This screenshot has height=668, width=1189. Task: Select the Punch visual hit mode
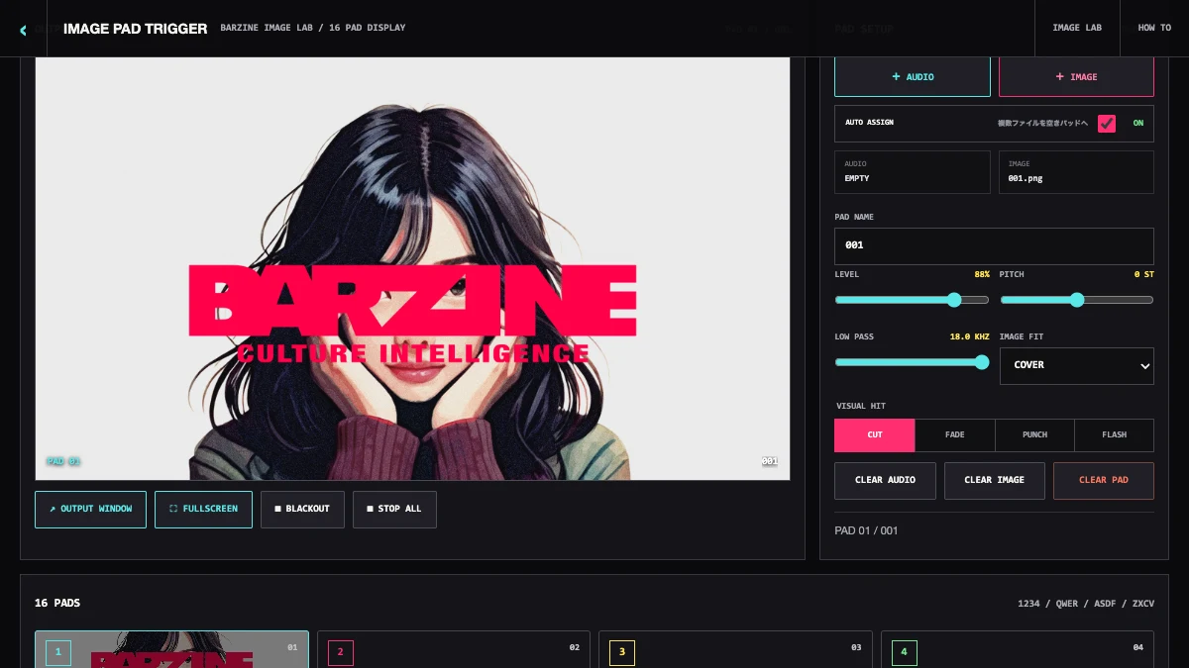[x=1034, y=435]
